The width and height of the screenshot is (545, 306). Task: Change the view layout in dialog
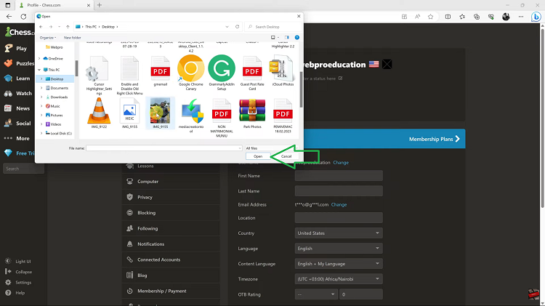[275, 38]
